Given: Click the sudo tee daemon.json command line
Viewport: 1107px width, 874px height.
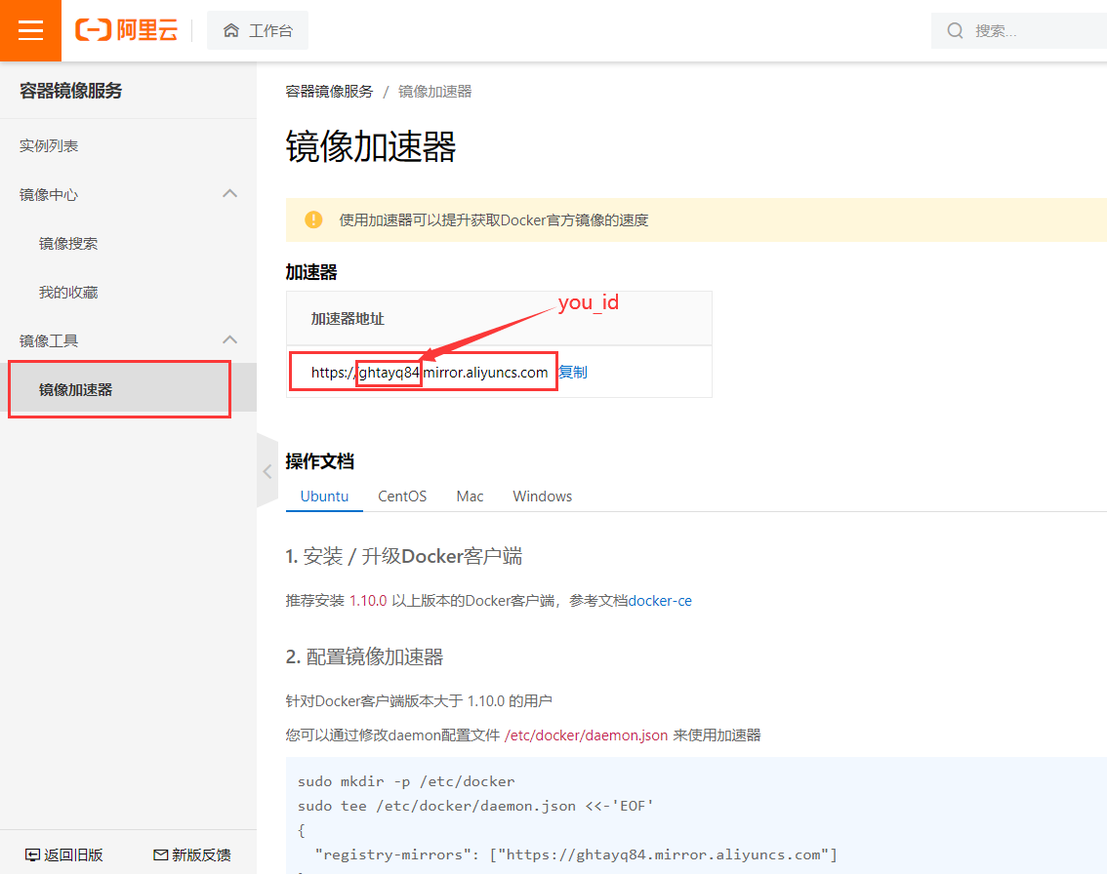Looking at the screenshot, I should [475, 806].
